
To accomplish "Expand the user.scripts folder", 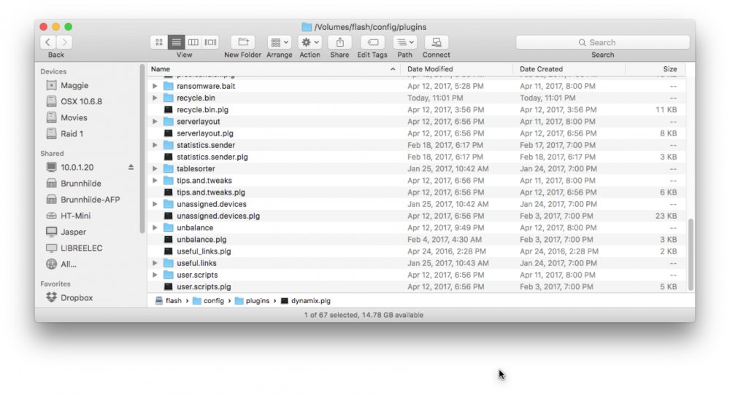I will tap(155, 275).
